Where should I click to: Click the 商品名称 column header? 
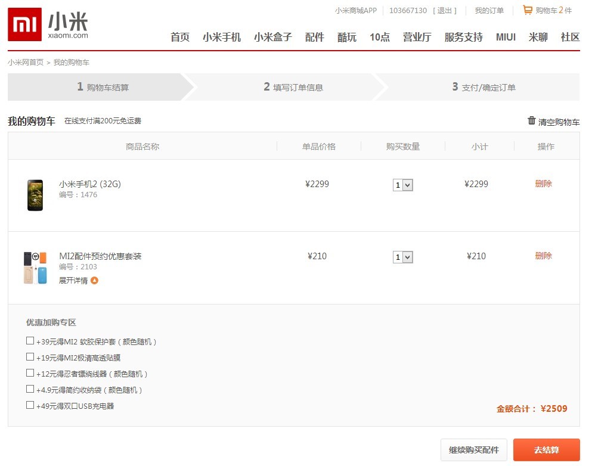click(142, 147)
